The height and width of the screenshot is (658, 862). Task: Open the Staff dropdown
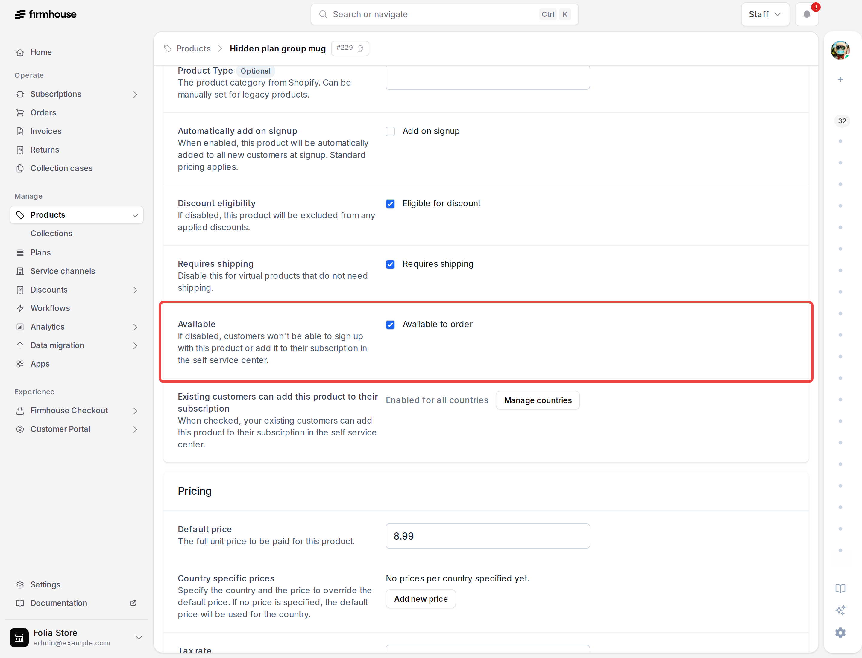(765, 14)
